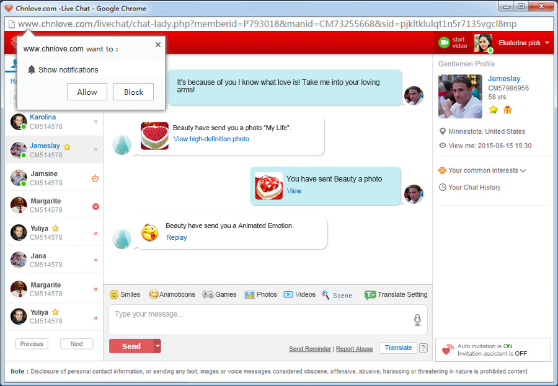
Task: Close Jameslay chat with its x
Action: 95,149
